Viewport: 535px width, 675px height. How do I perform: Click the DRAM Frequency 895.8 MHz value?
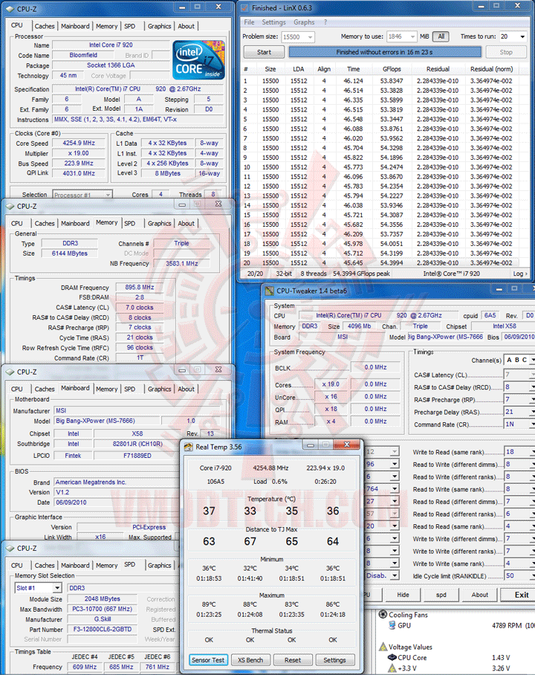point(140,287)
